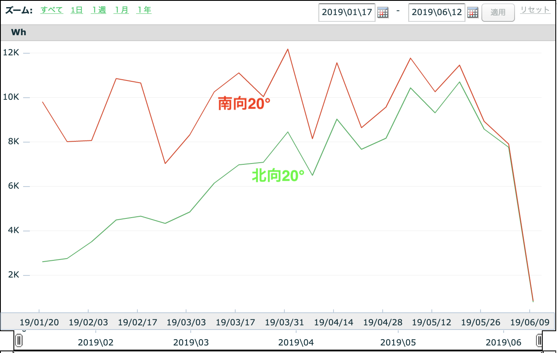Screen dimensions: 557x353
Task: Select the すべて zoom option
Action: (52, 10)
